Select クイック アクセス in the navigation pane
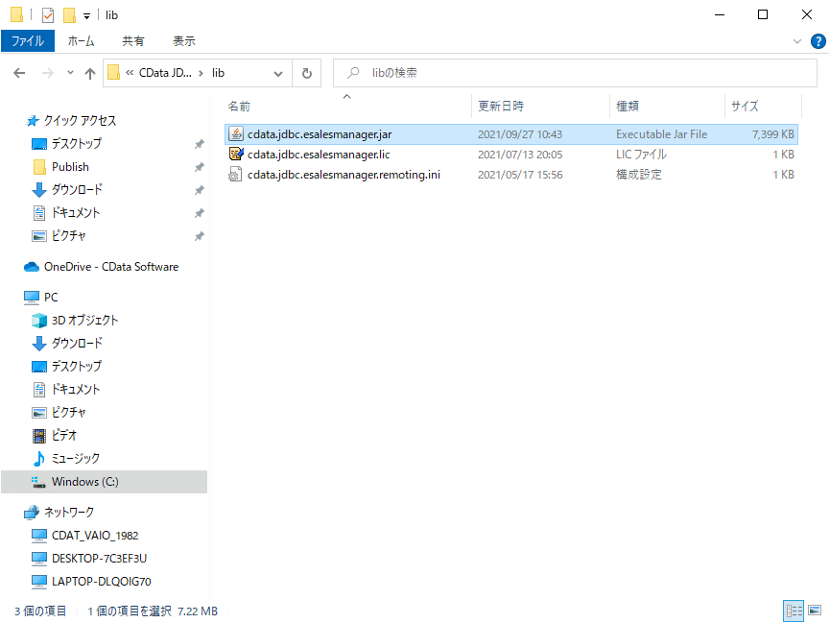The height and width of the screenshot is (623, 830). tap(80, 121)
